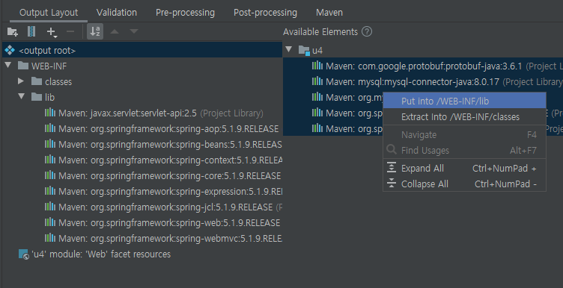Switch to the Output Layout tab
Viewport: 563px width, 288px height.
click(49, 13)
